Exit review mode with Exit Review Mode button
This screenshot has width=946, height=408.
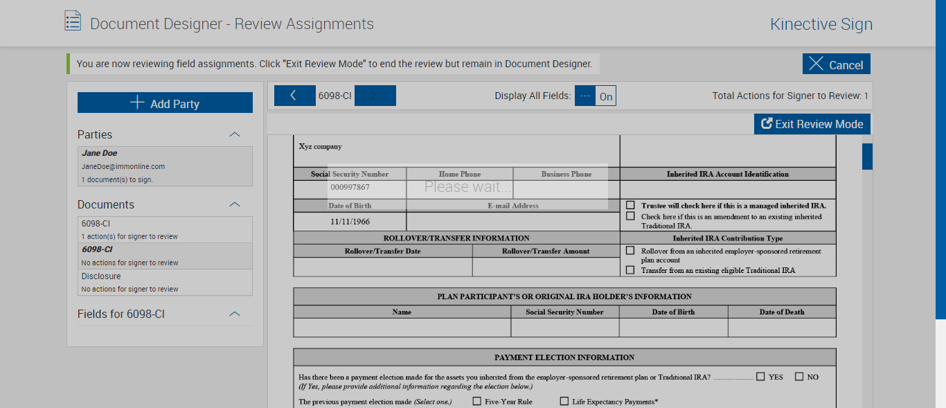click(x=812, y=124)
